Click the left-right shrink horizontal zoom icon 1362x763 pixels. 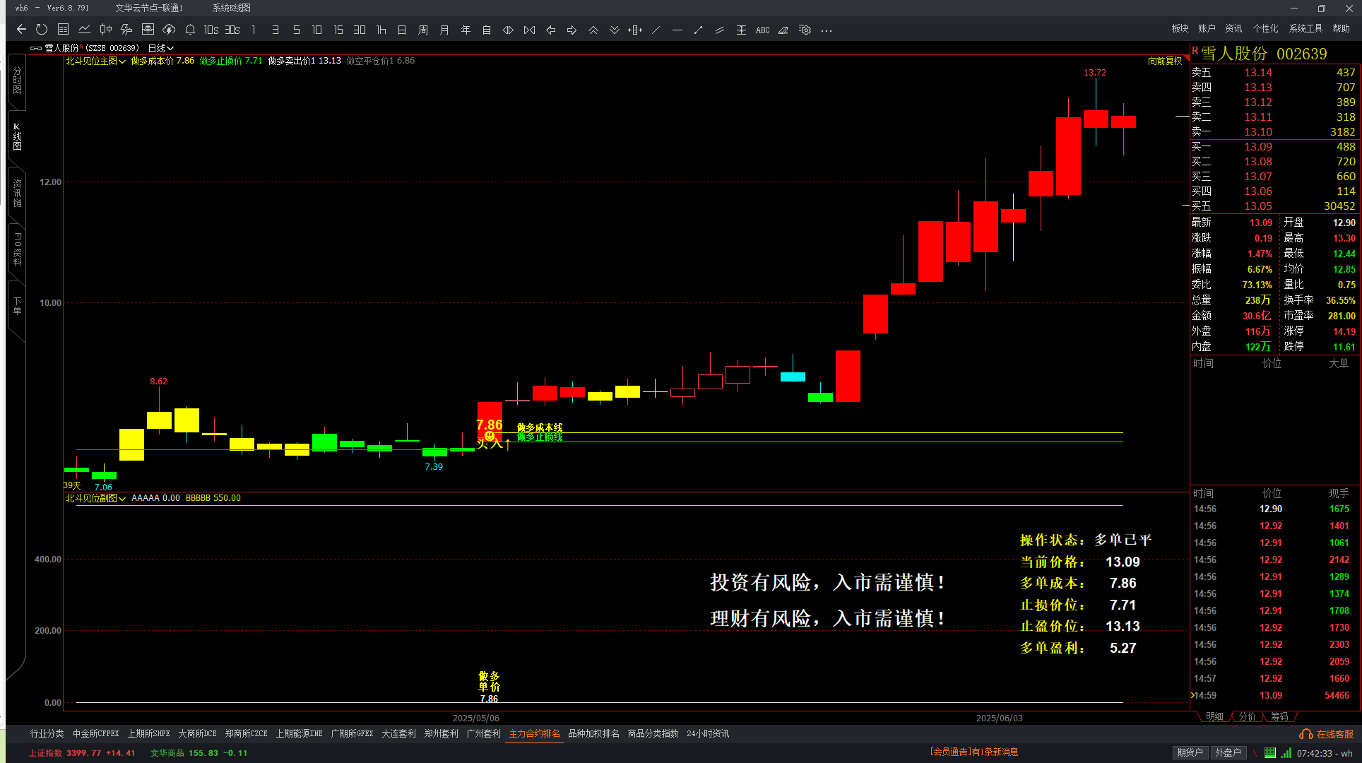point(508,30)
